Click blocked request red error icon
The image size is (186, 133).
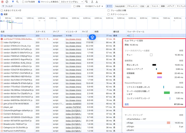[2, 39]
